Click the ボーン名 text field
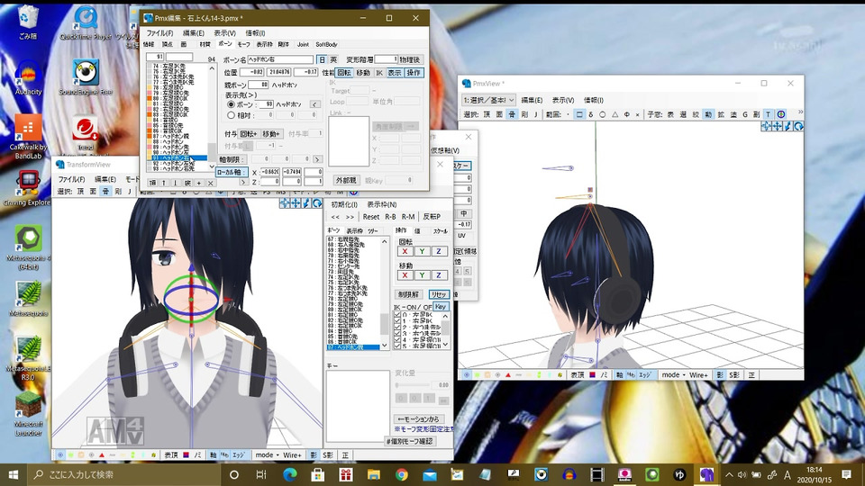The width and height of the screenshot is (865, 486). 279,59
